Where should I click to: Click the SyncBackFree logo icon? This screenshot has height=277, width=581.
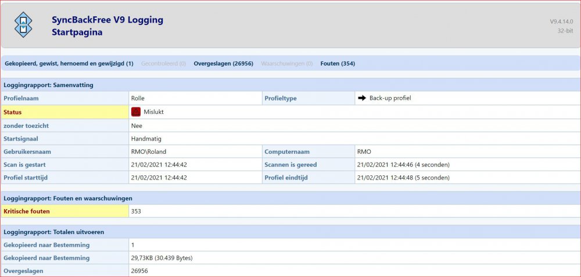coord(23,25)
